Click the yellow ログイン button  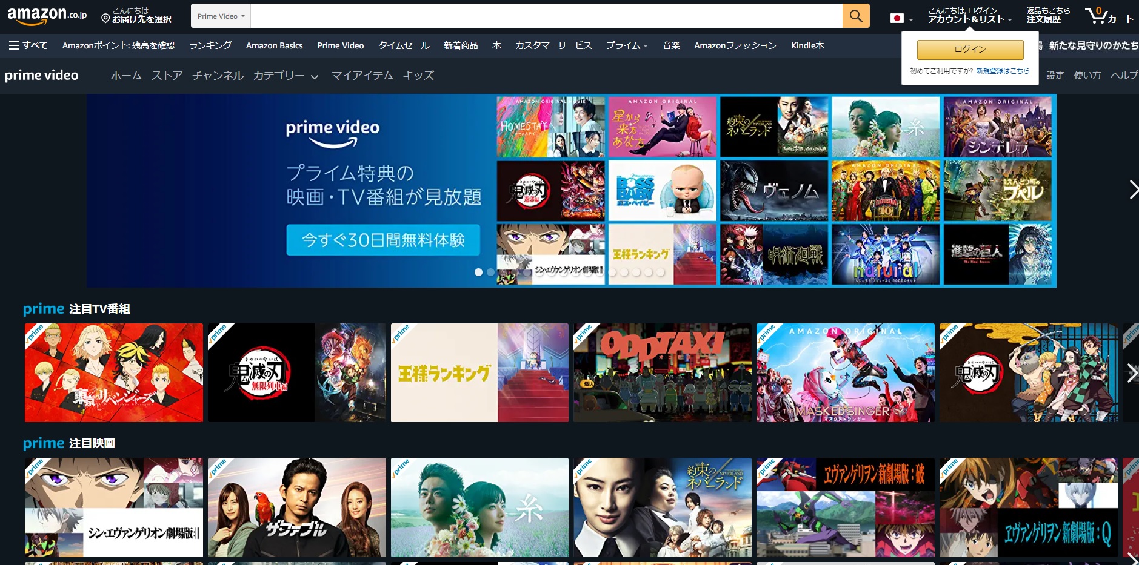click(970, 50)
